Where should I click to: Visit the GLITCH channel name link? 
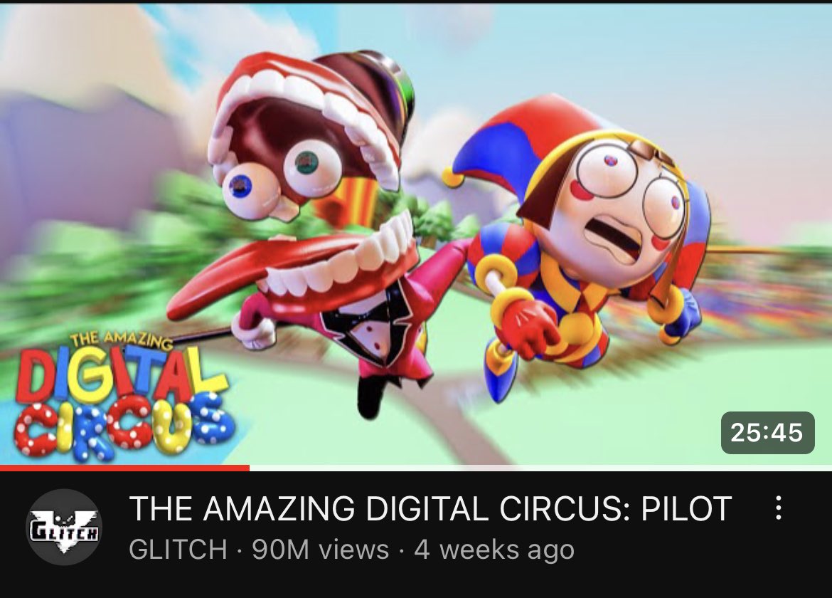point(178,549)
